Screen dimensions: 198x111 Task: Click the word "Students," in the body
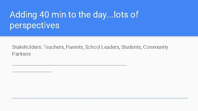point(131,47)
